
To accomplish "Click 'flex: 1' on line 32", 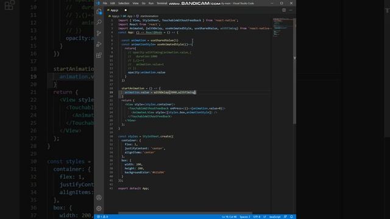I will point(130,144).
